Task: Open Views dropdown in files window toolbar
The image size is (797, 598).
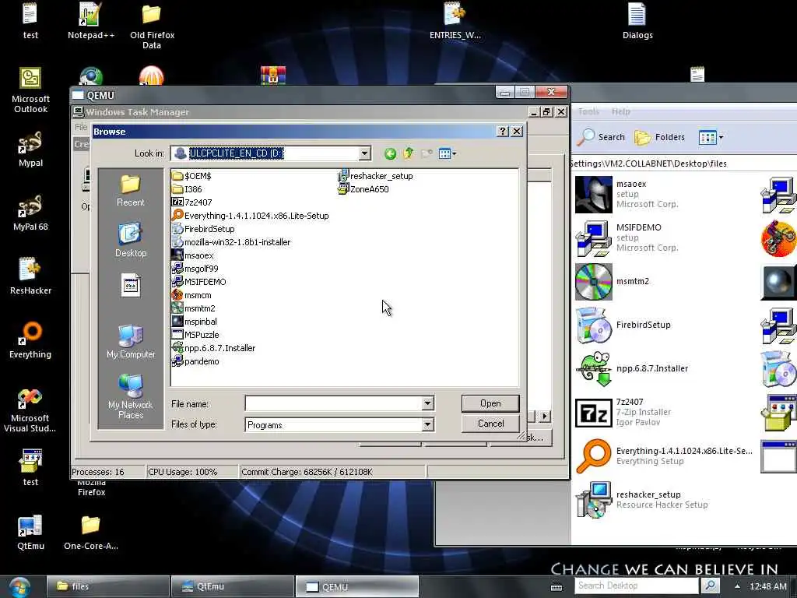Action: click(711, 137)
